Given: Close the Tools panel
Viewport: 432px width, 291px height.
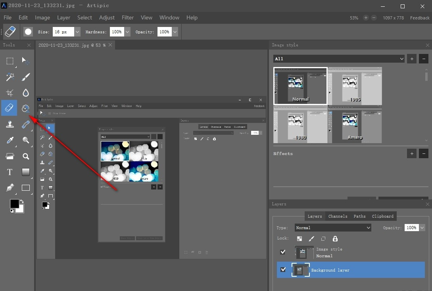Looking at the screenshot, I should coord(29,45).
